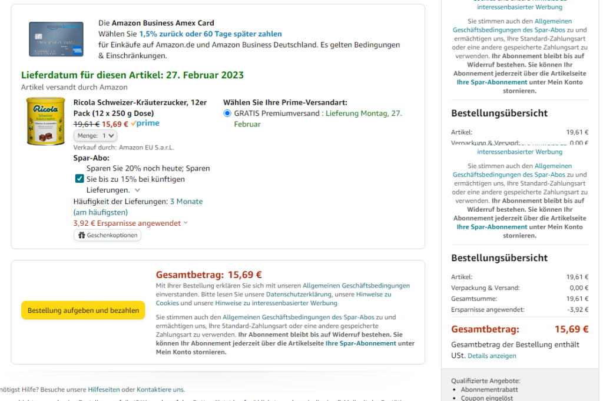
Task: Open Allgemeinen Geschäftsbedingungen des Spar-Abos link in main section
Action: click(299, 318)
